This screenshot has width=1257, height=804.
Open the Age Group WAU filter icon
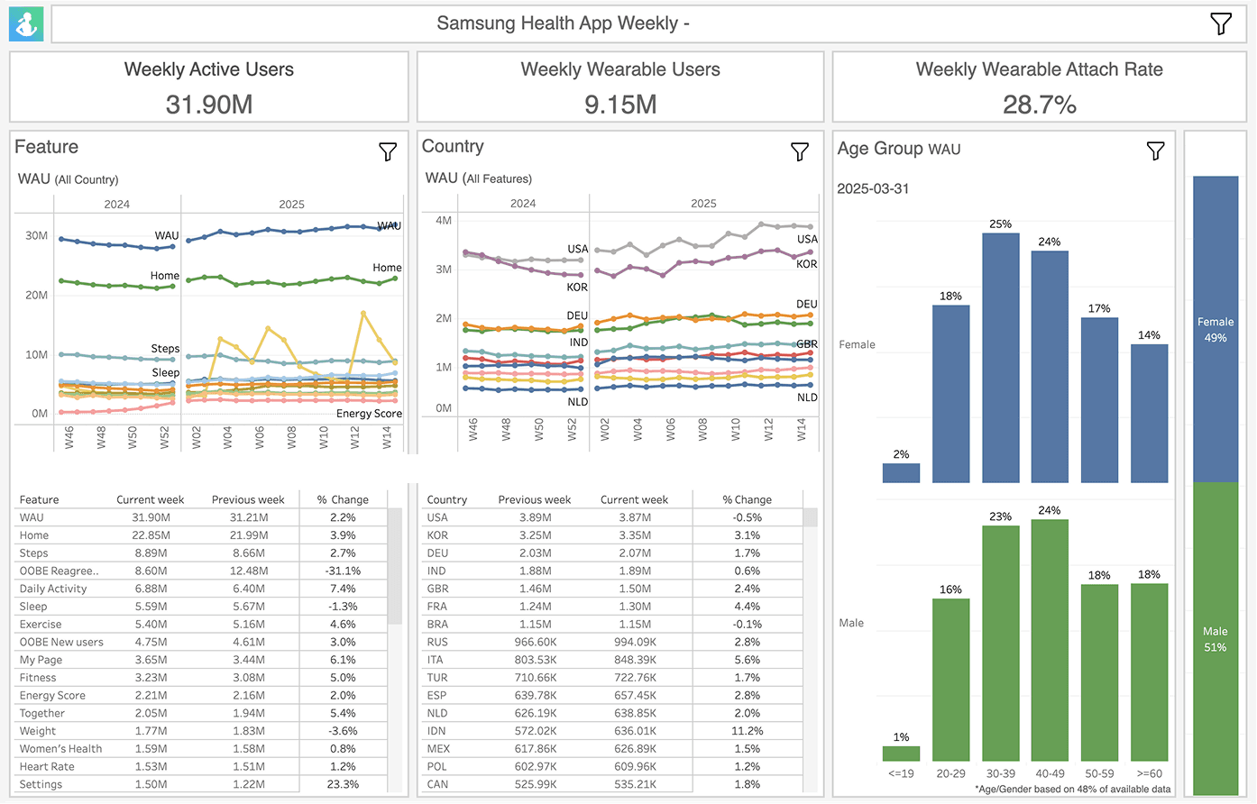tap(1155, 151)
